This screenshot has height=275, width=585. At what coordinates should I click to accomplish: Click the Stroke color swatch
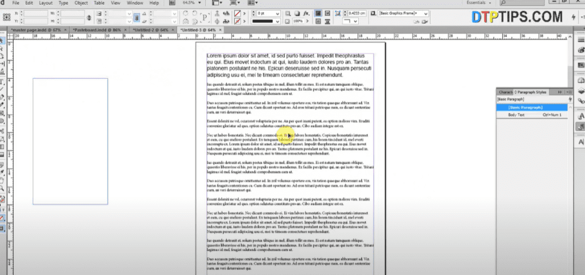pos(237,22)
